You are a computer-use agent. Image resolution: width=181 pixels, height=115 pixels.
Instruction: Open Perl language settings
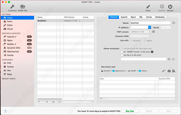(9, 70)
